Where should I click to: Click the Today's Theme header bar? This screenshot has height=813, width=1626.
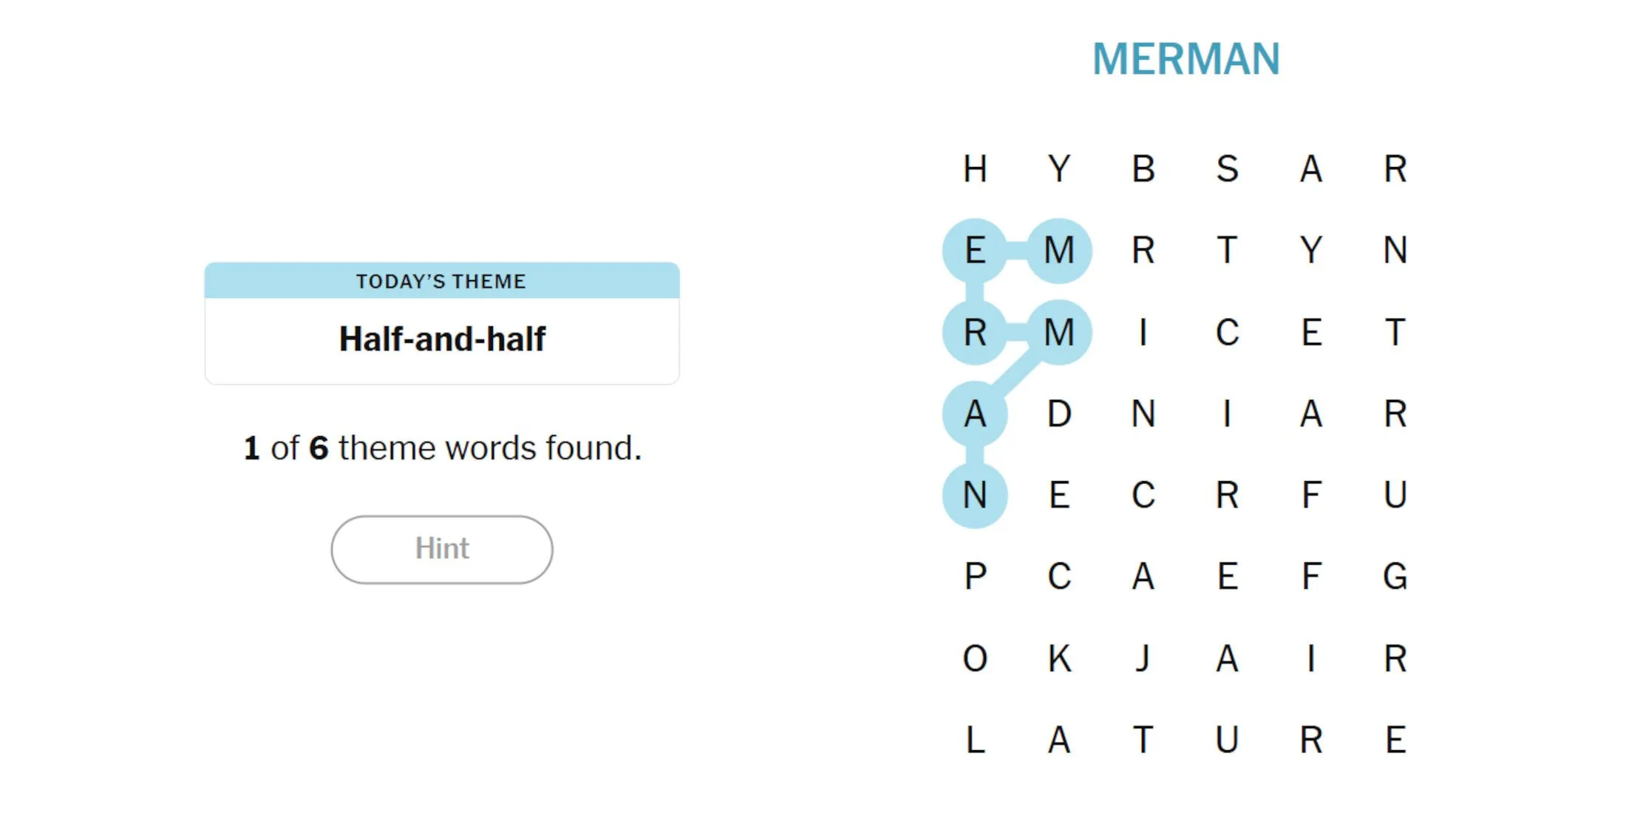tap(442, 281)
